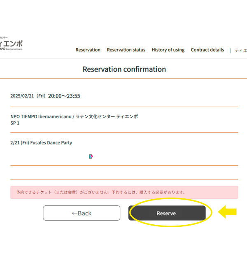Click the pink no-ticket error message
247x277 pixels.
(124, 192)
